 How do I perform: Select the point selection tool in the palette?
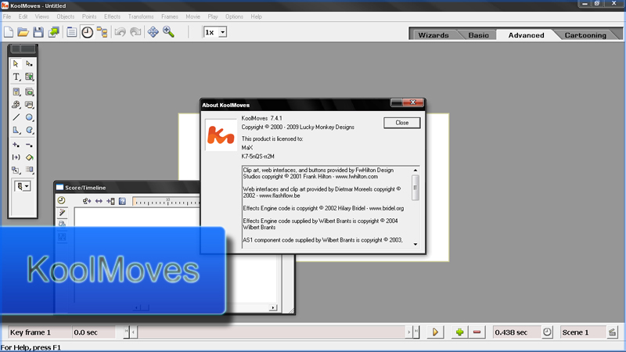(29, 64)
